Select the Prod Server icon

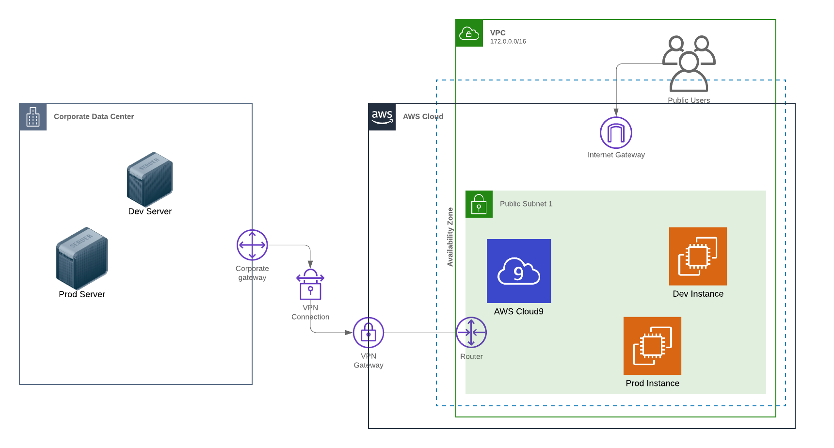82,258
